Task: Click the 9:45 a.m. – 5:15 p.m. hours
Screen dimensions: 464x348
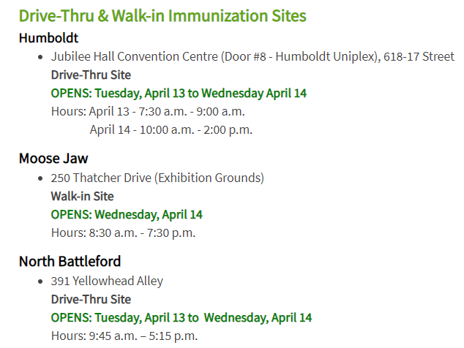Action: pos(124,336)
